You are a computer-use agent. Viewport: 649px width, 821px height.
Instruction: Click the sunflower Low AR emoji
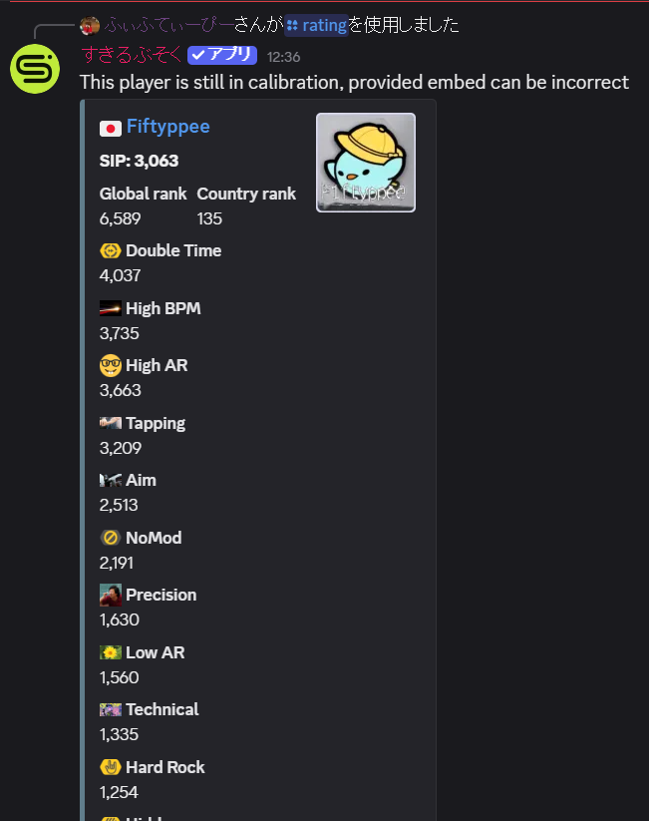click(x=111, y=652)
